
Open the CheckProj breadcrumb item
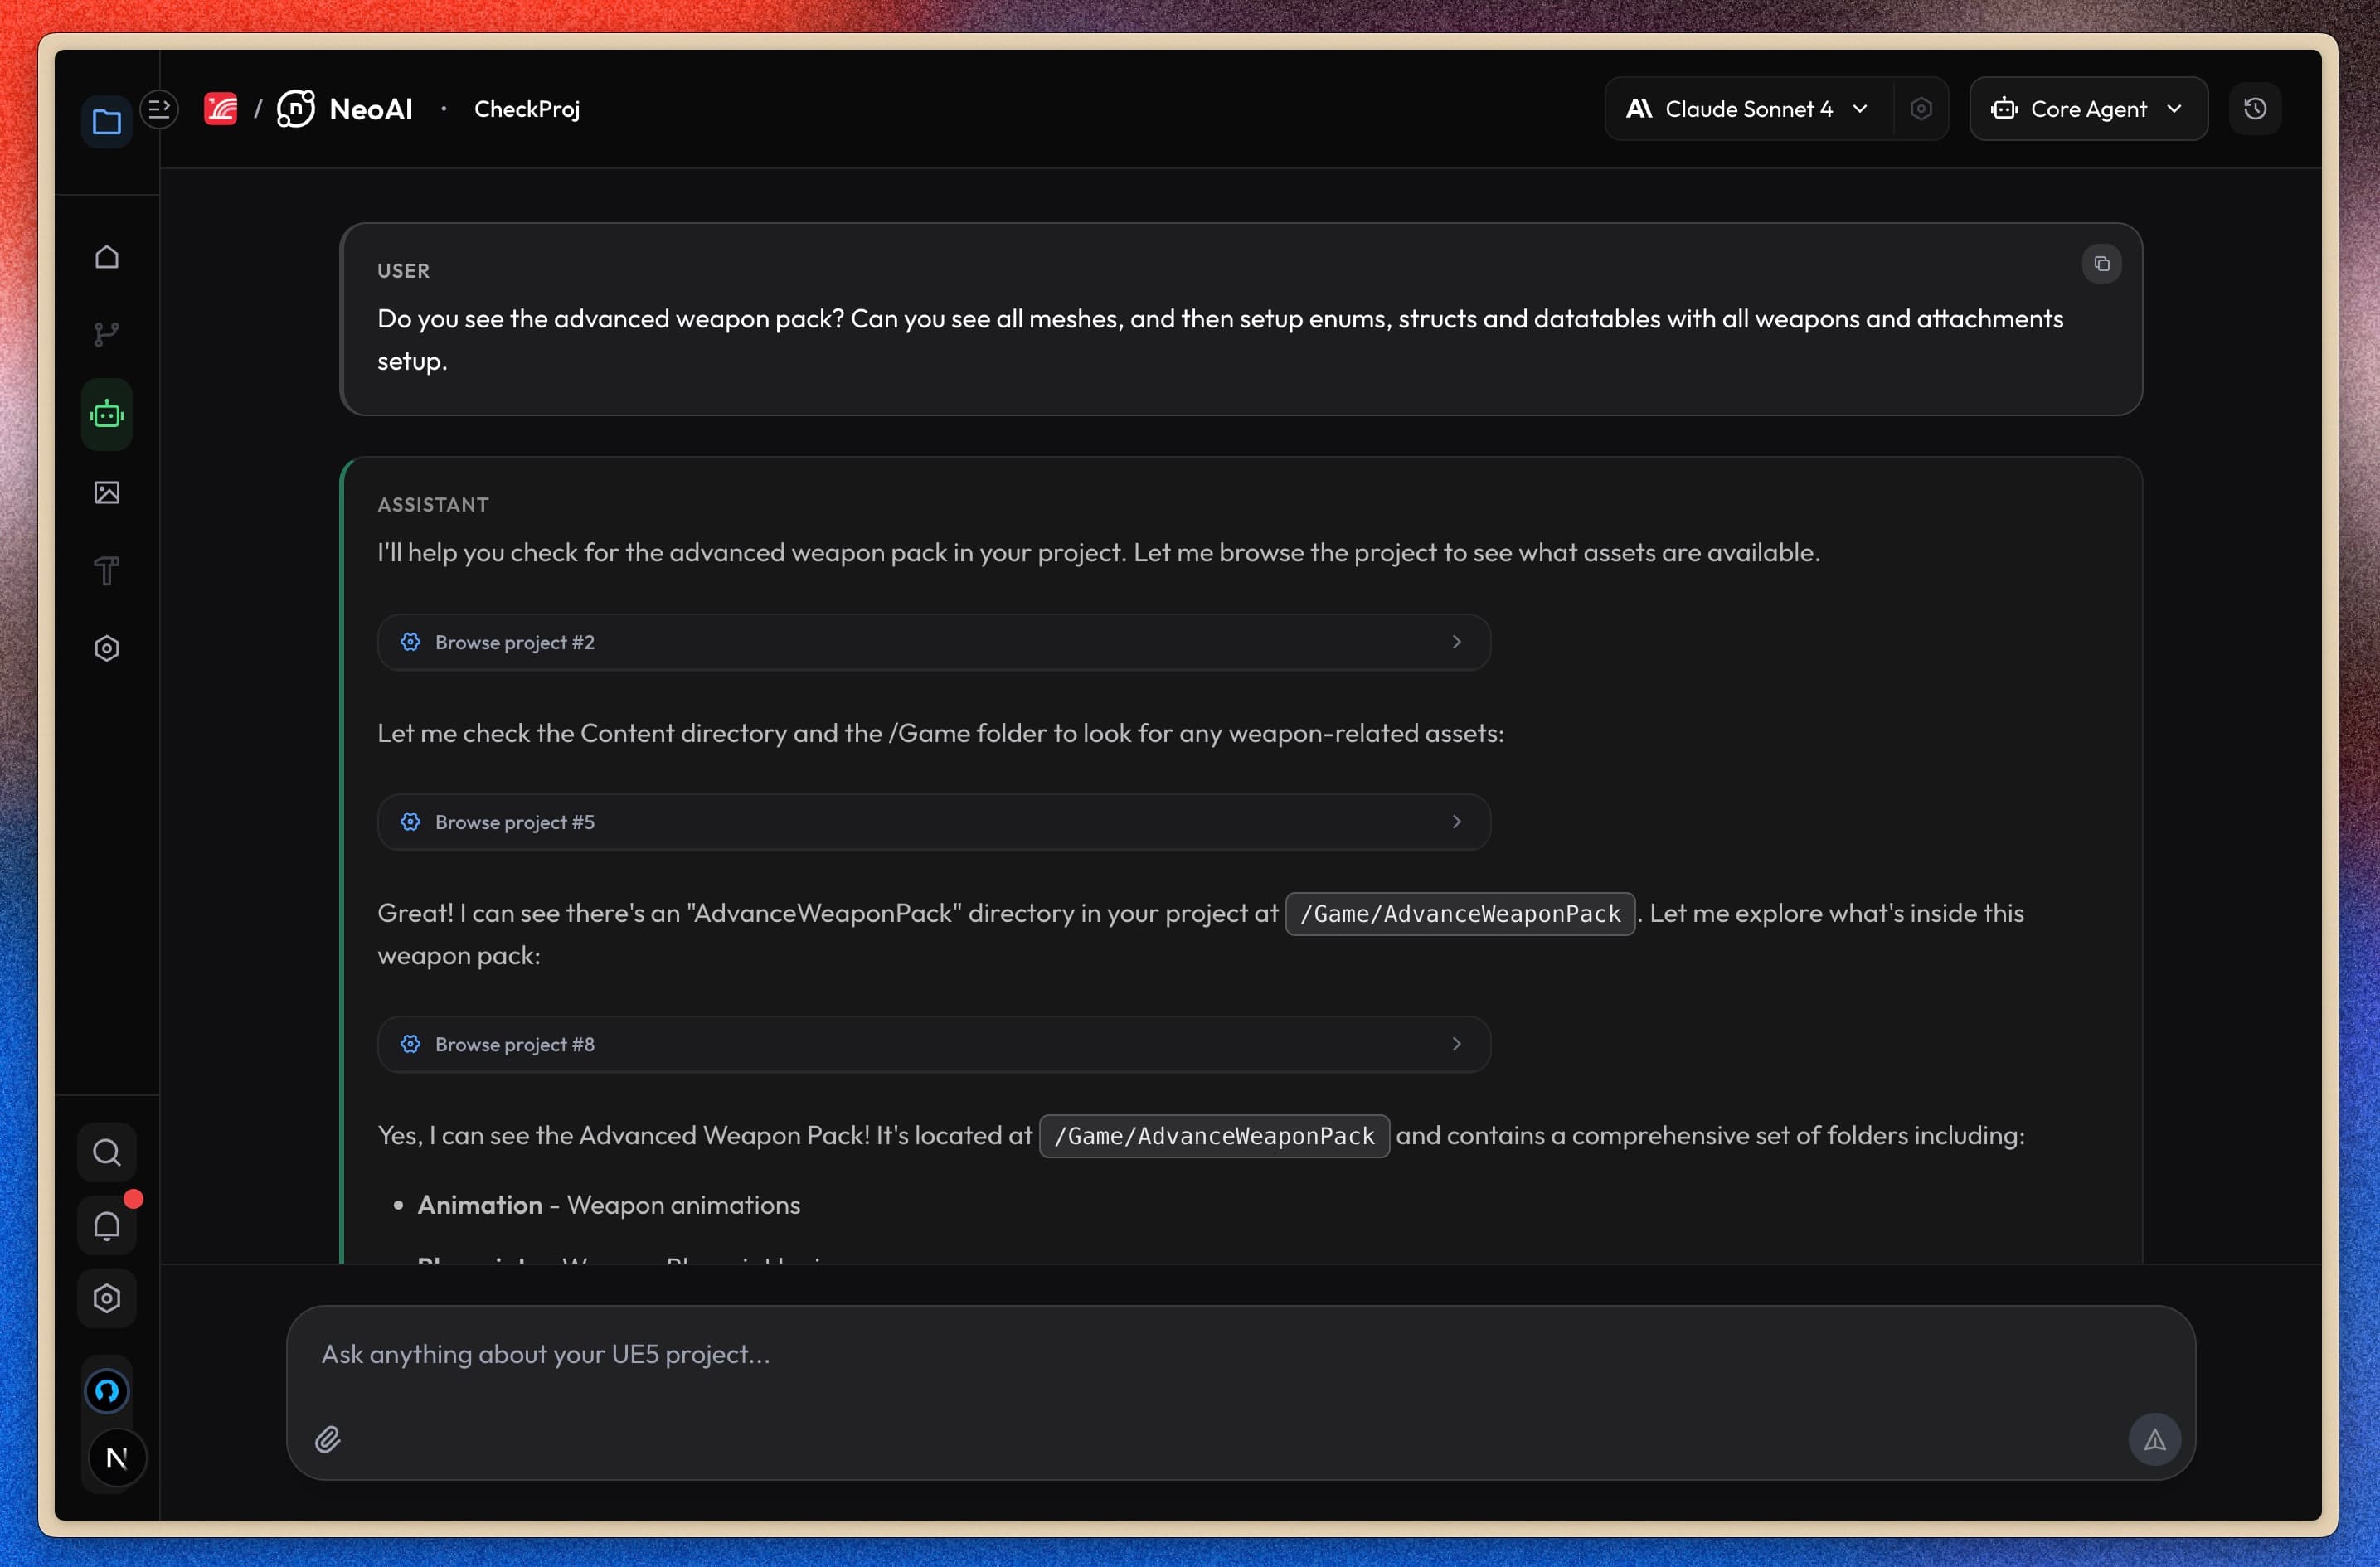(x=526, y=108)
